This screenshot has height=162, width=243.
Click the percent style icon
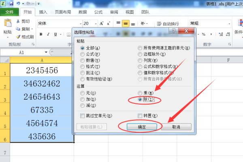click(x=204, y=34)
